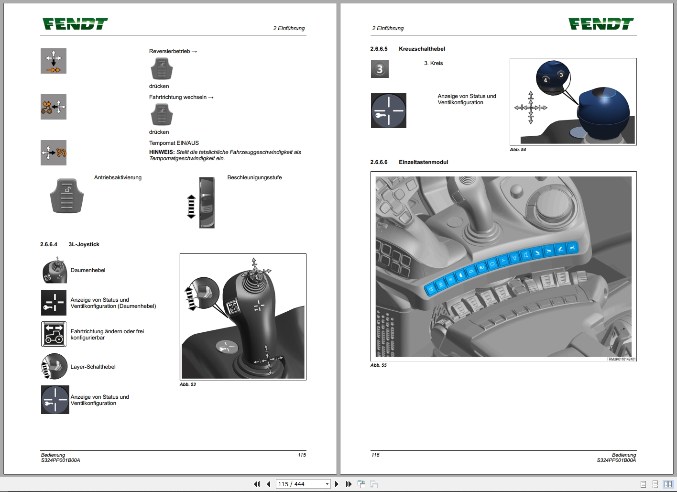This screenshot has height=492, width=677.
Task: Jump to the last page
Action: coord(349,484)
